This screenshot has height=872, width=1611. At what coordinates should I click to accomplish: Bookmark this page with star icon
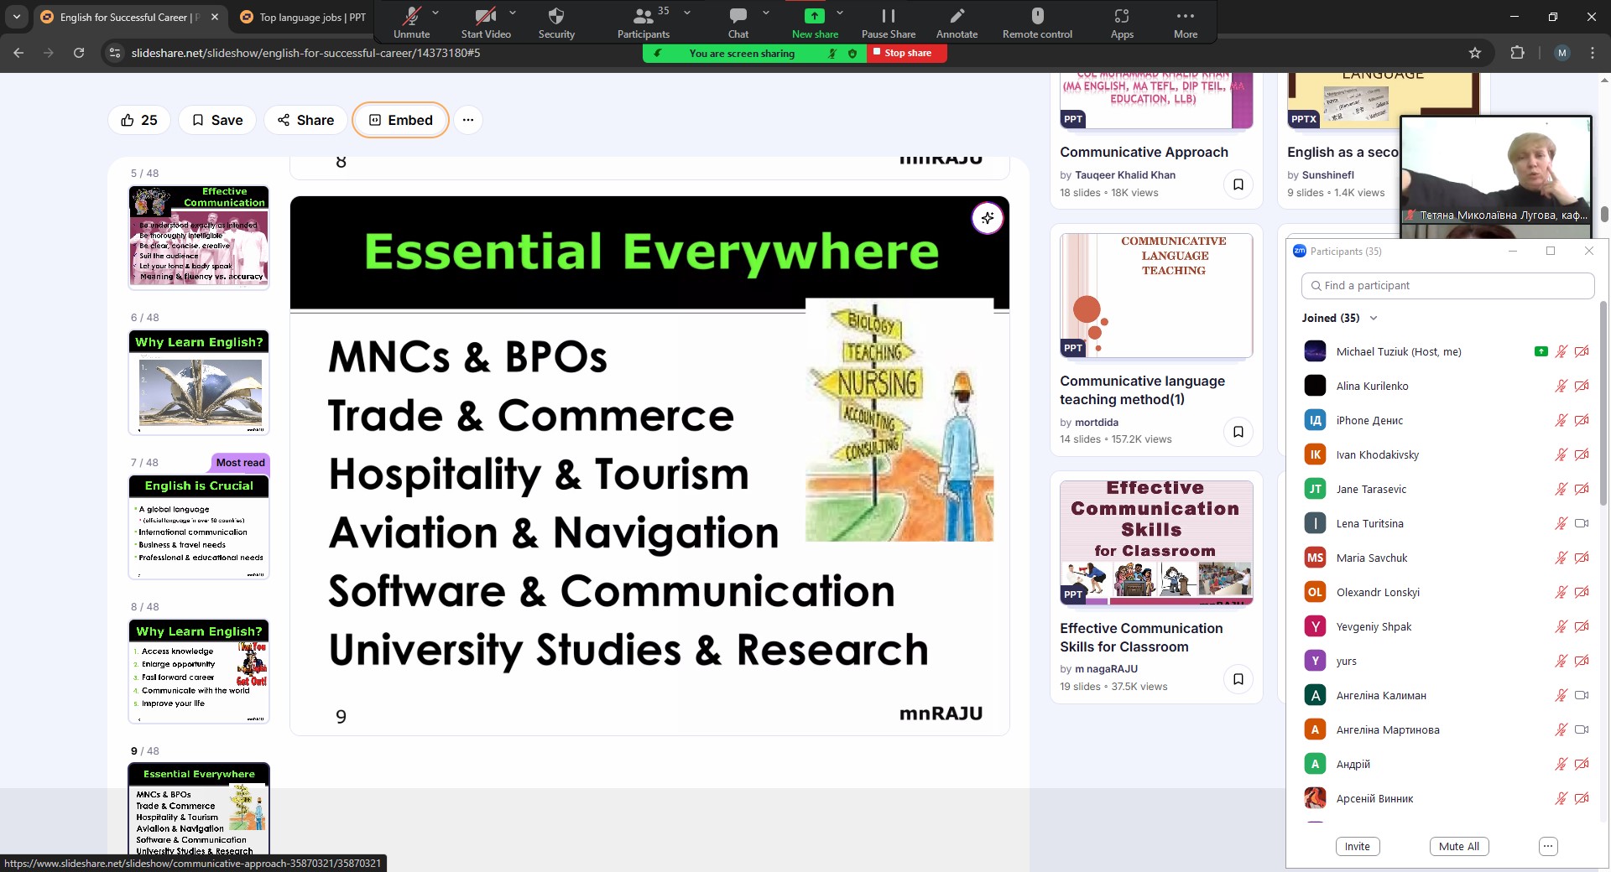(x=1475, y=53)
